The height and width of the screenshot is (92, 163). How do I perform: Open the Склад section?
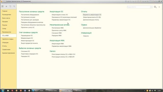coord(4,29)
